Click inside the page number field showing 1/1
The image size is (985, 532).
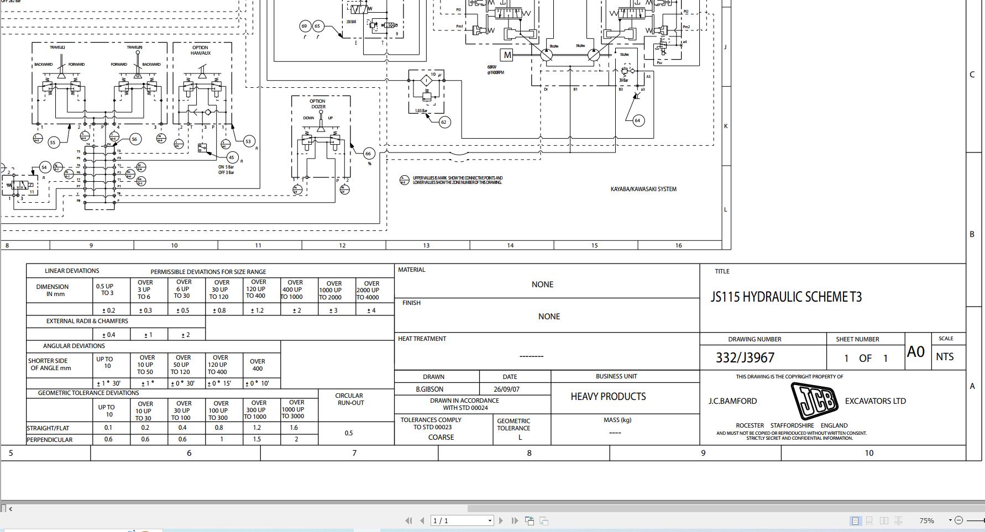(x=448, y=520)
